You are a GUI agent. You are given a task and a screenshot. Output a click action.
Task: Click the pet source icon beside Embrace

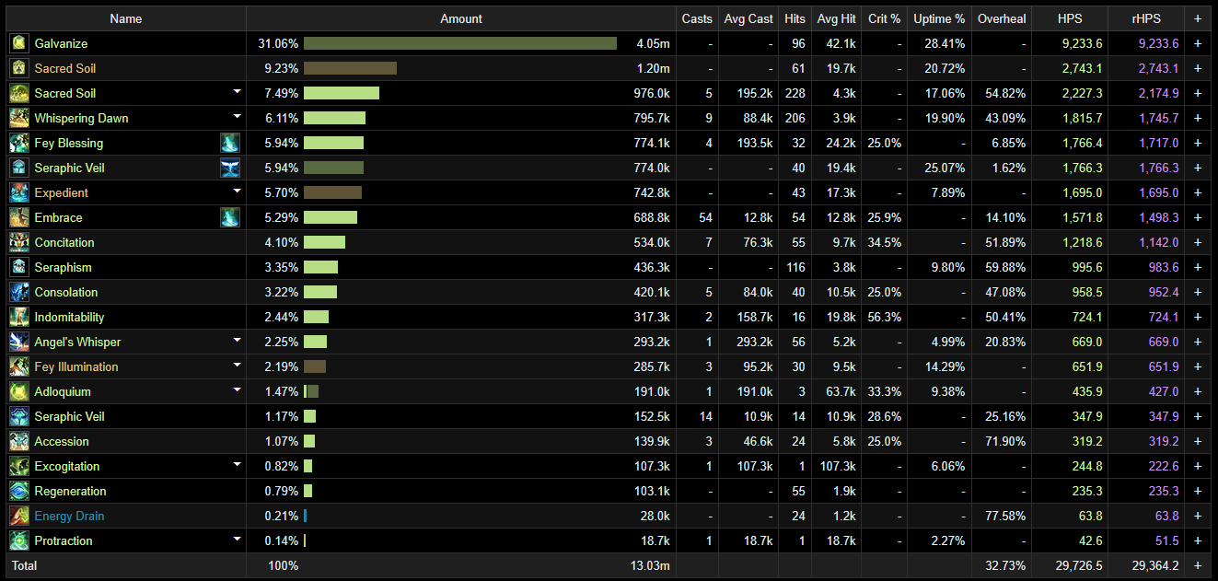click(230, 217)
